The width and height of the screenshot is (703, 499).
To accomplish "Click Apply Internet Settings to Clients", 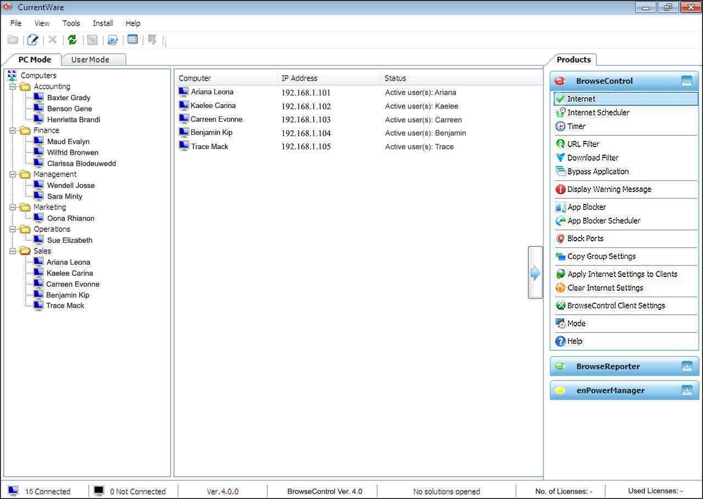I will [x=622, y=274].
